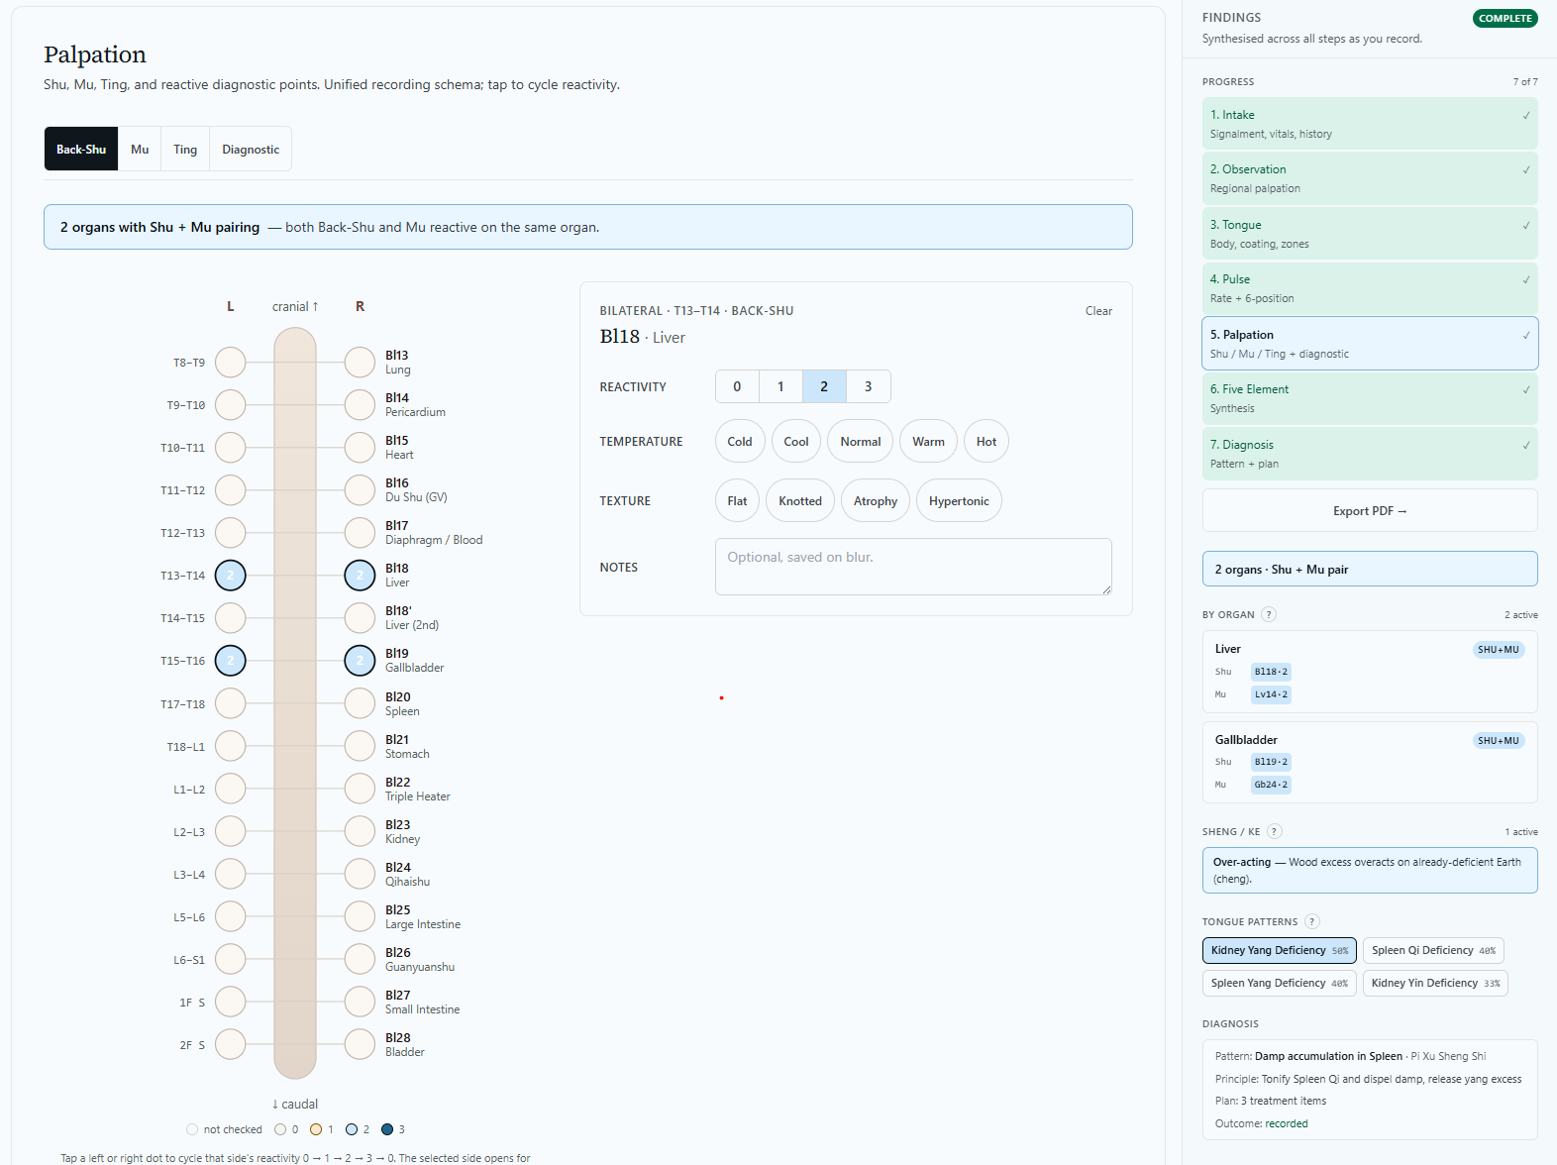Viewport: 1557px width, 1165px height.
Task: Go to step 4 Pulse
Action: coord(1370,288)
